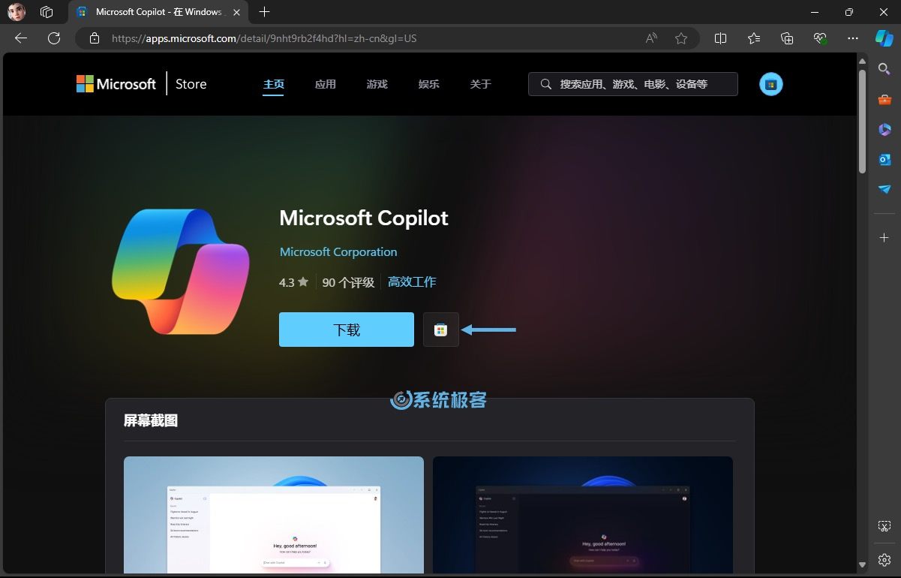Image resolution: width=901 pixels, height=578 pixels.
Task: Open the 关于 tab
Action: (x=481, y=84)
